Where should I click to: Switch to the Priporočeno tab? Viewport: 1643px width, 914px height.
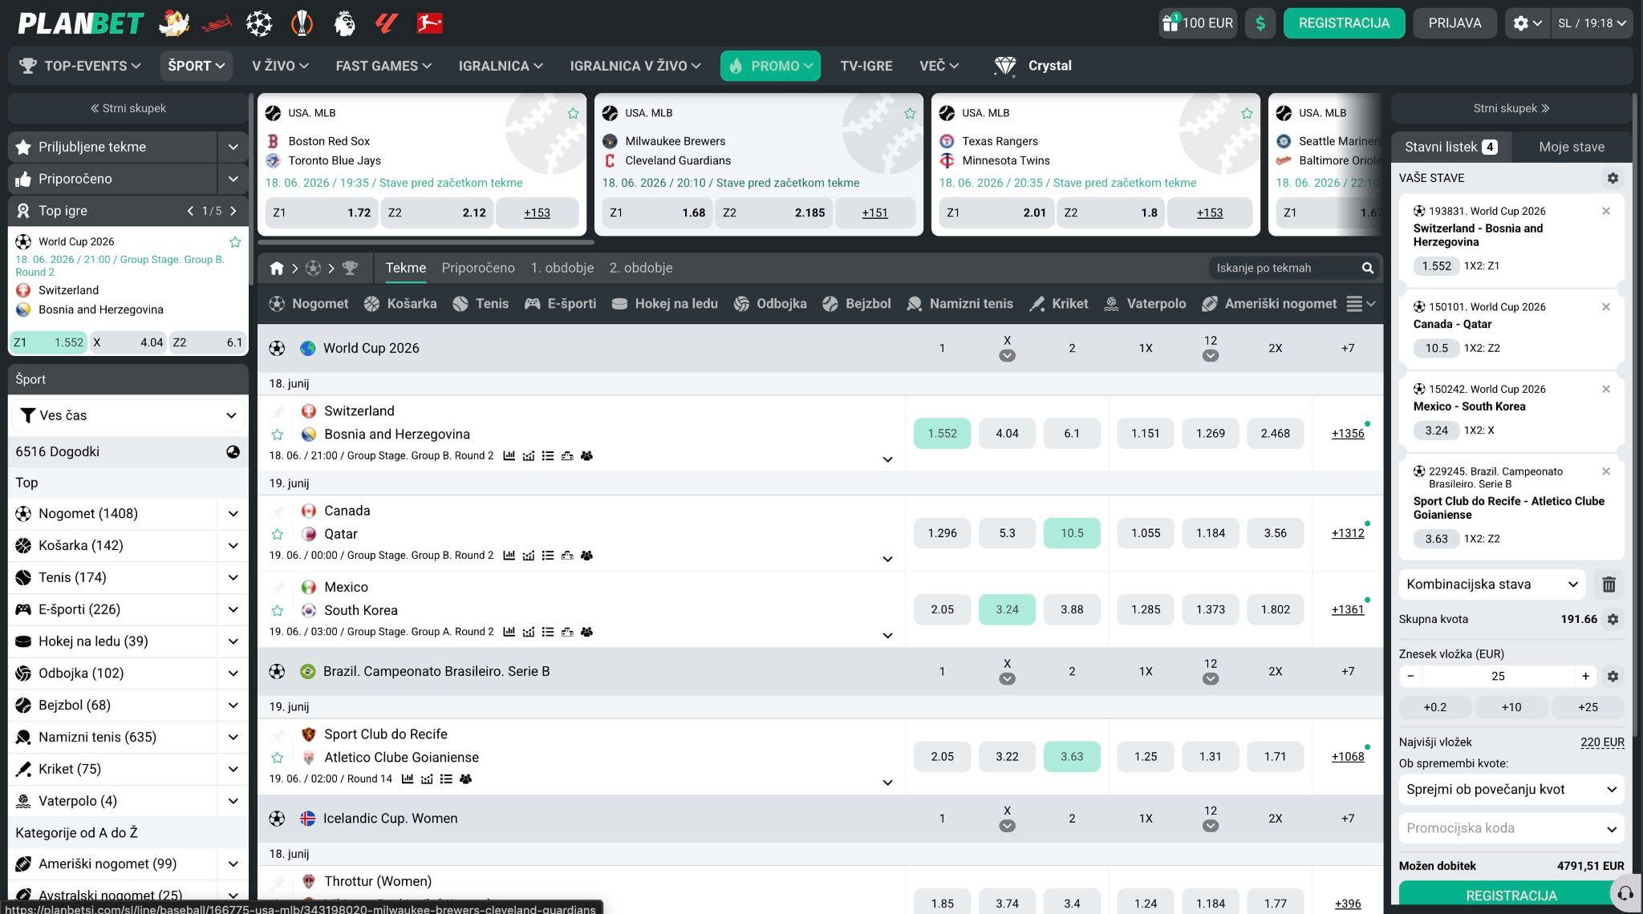point(478,268)
